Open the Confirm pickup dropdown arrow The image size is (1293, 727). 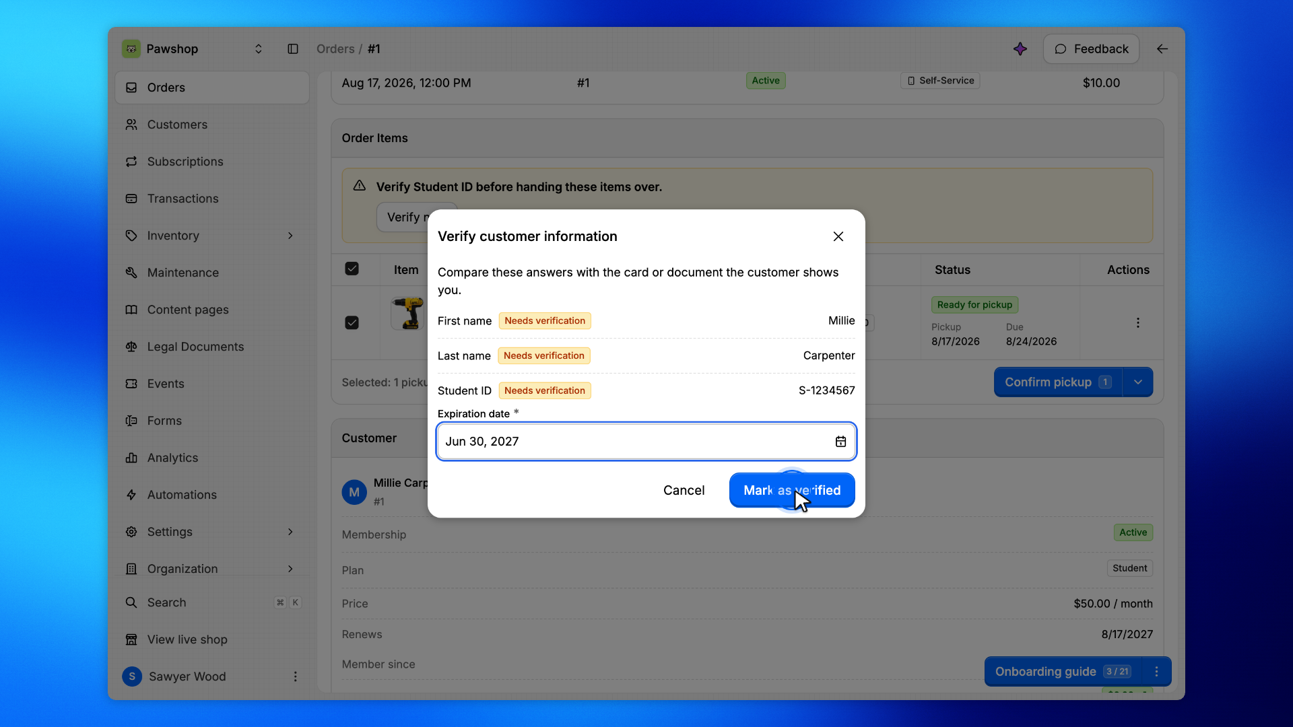coord(1138,382)
